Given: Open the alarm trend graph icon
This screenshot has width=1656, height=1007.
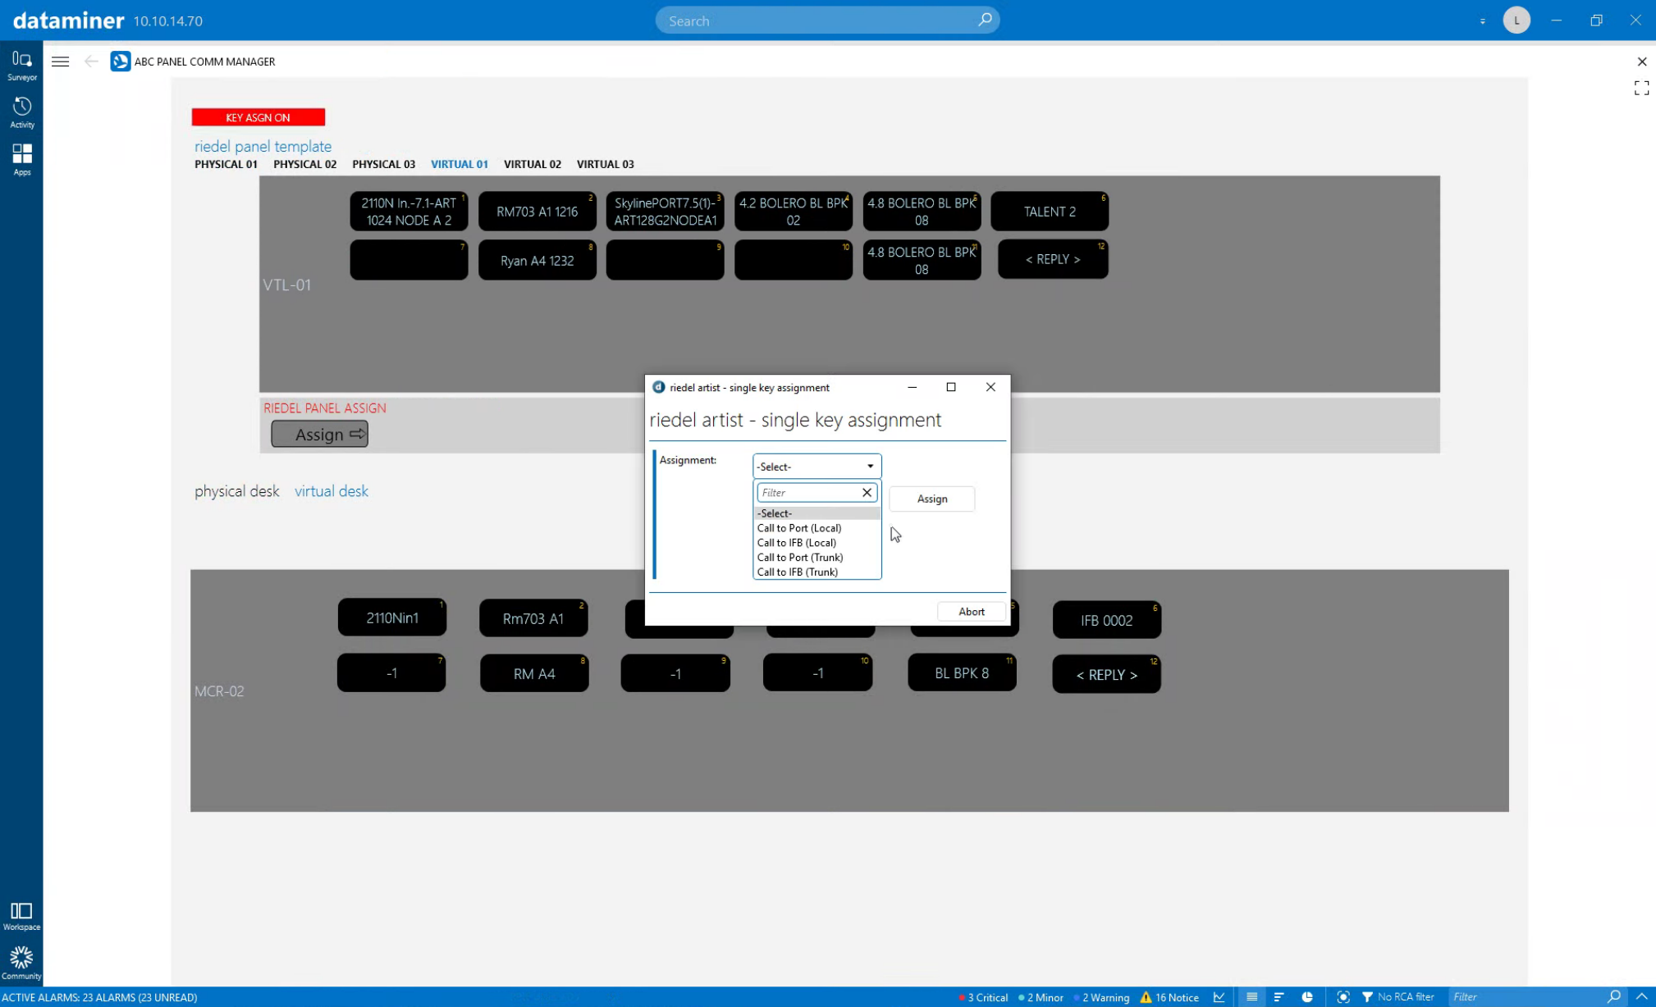Looking at the screenshot, I should tap(1219, 997).
